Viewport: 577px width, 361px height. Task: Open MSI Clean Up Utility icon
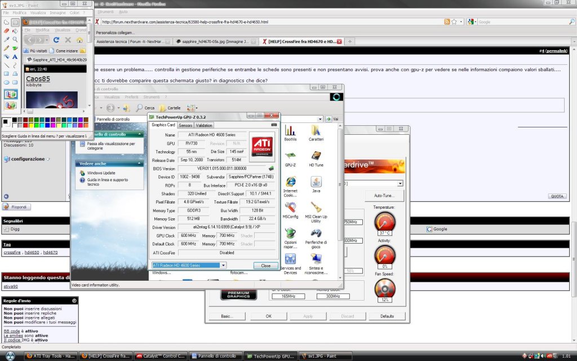click(316, 212)
